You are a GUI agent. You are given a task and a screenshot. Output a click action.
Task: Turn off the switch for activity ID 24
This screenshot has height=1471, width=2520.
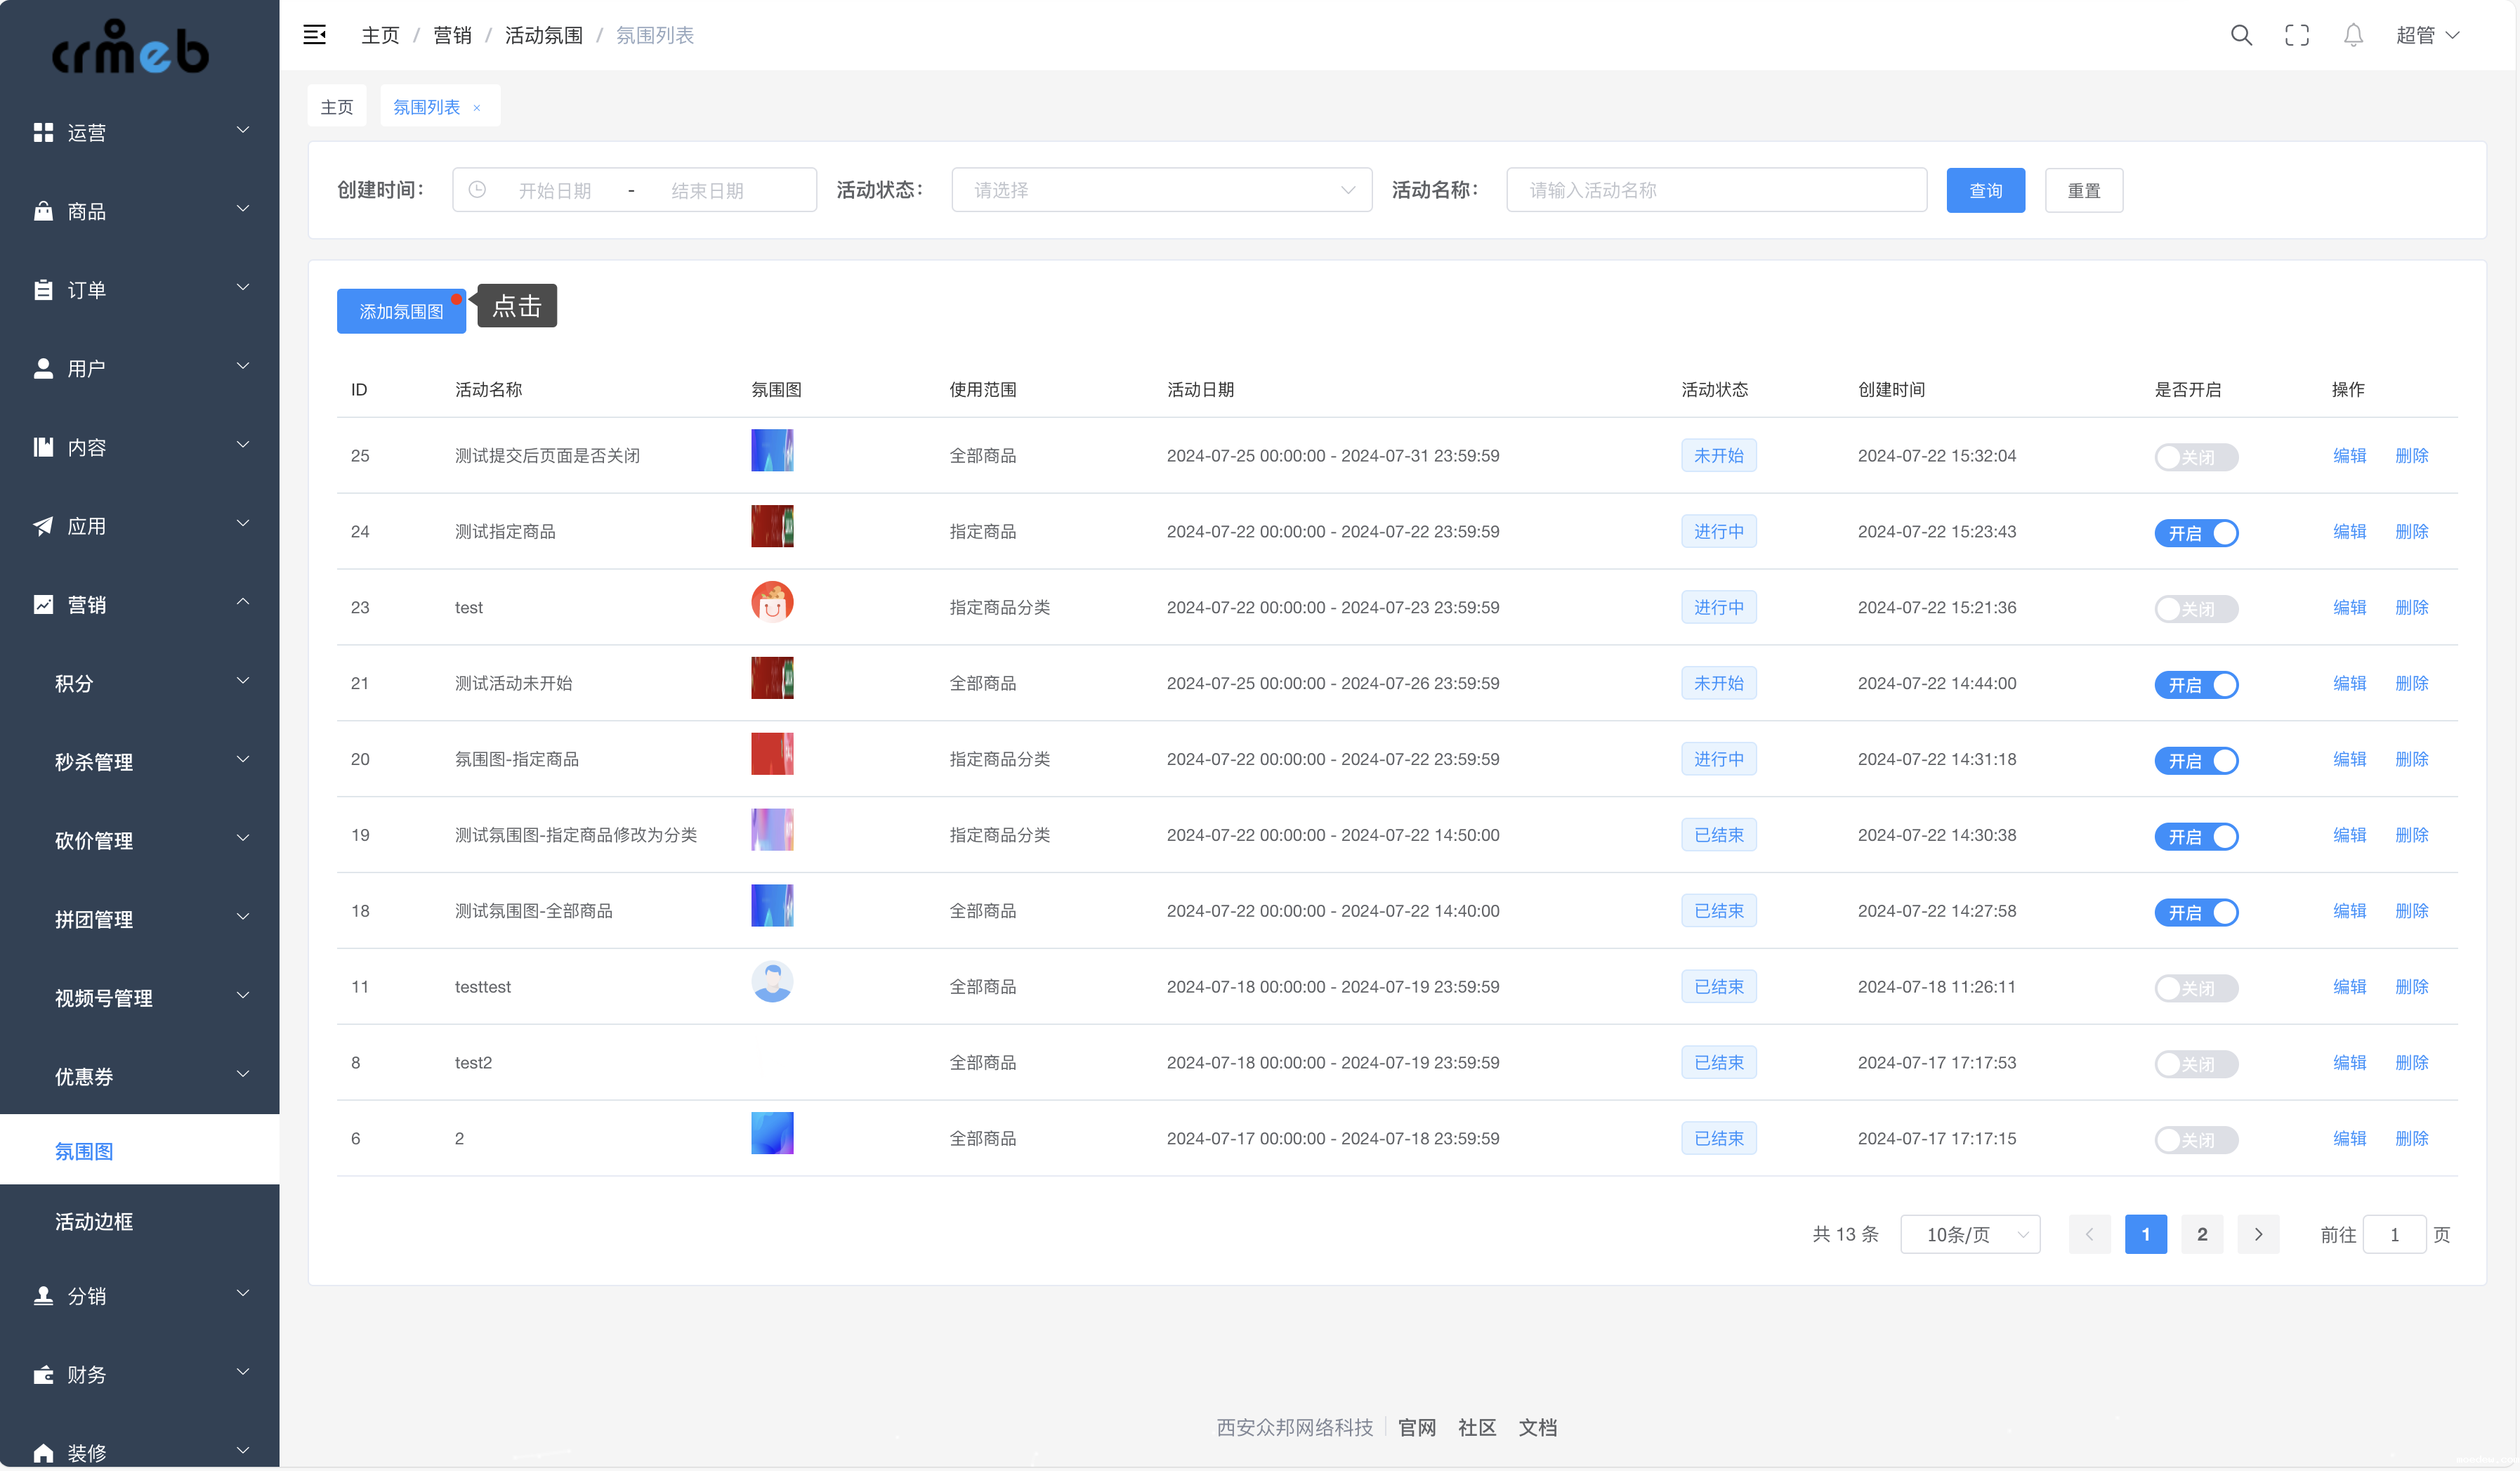coord(2196,533)
